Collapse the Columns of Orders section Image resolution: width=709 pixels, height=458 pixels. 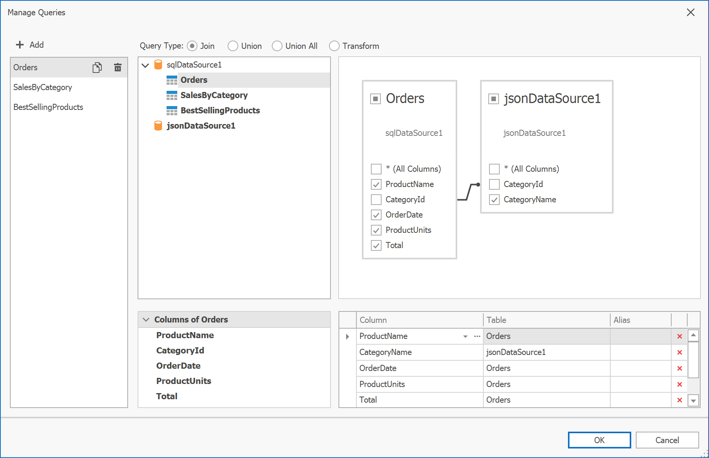pos(146,319)
